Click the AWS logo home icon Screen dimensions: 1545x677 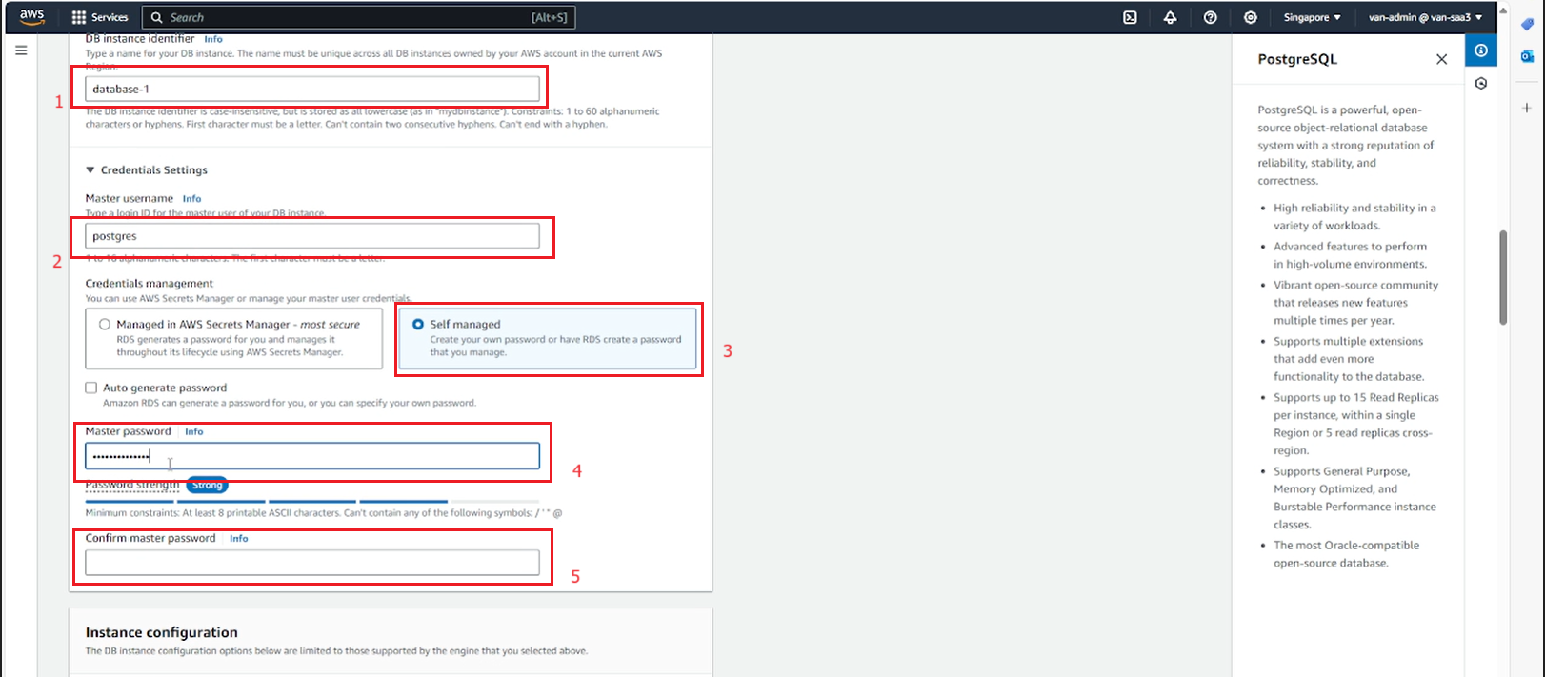(31, 16)
